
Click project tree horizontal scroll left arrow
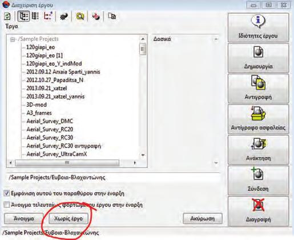point(11,163)
